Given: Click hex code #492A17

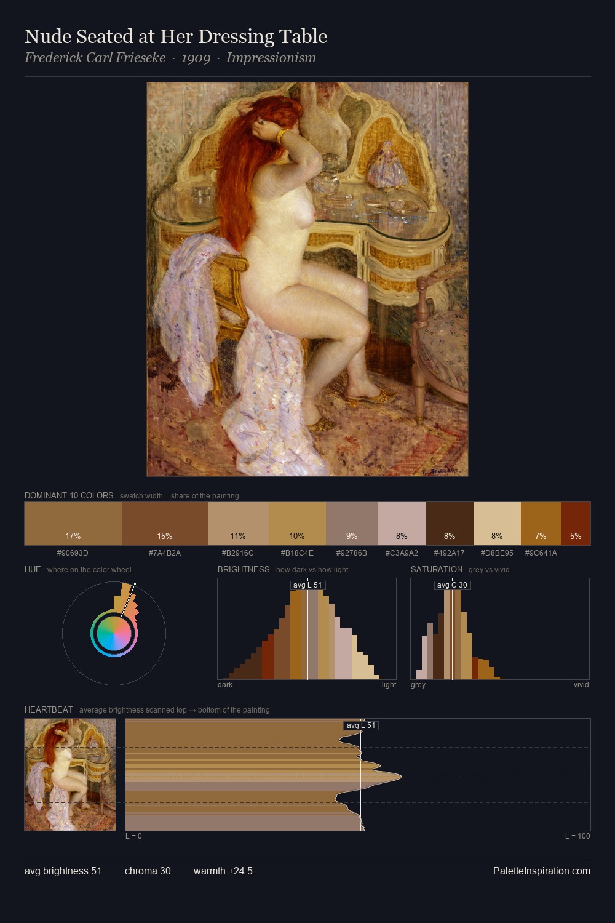Looking at the screenshot, I should (x=450, y=553).
